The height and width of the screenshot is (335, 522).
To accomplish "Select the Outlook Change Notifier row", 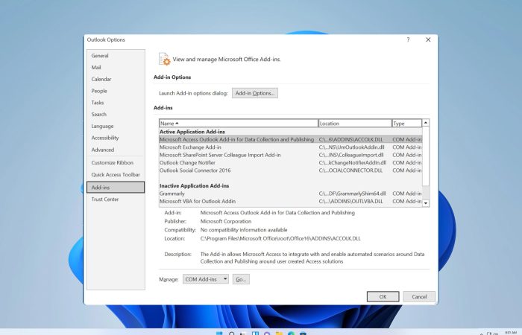I will click(290, 162).
